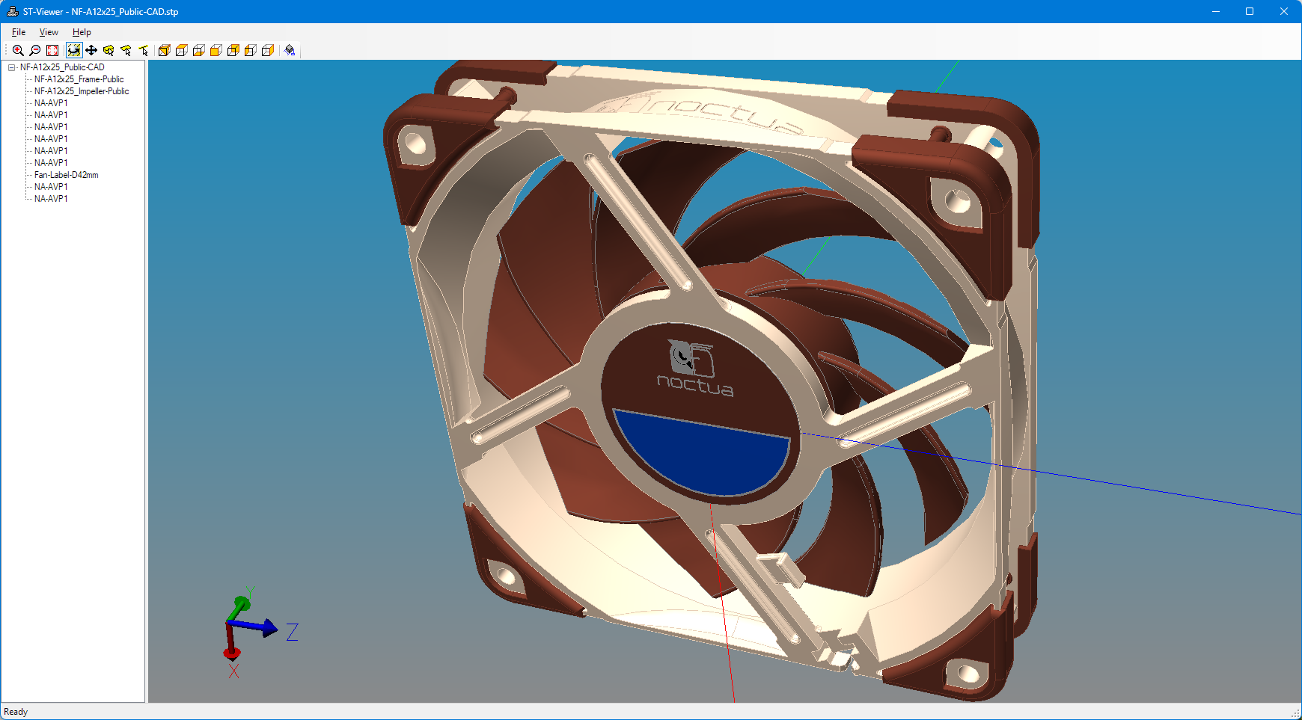1302x720 pixels.
Task: Click the red Fit All view icon
Action: point(52,50)
